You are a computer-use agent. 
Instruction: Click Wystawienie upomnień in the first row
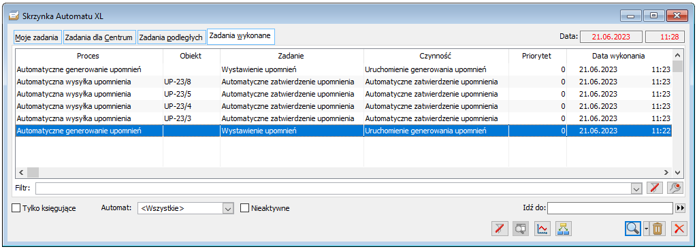259,70
